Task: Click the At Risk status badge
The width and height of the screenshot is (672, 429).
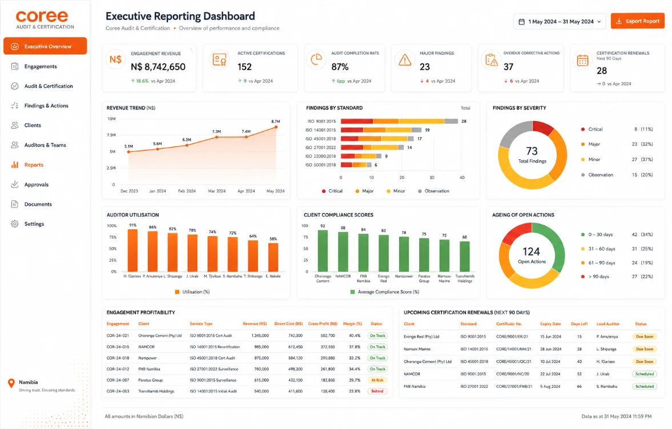Action: click(x=377, y=380)
